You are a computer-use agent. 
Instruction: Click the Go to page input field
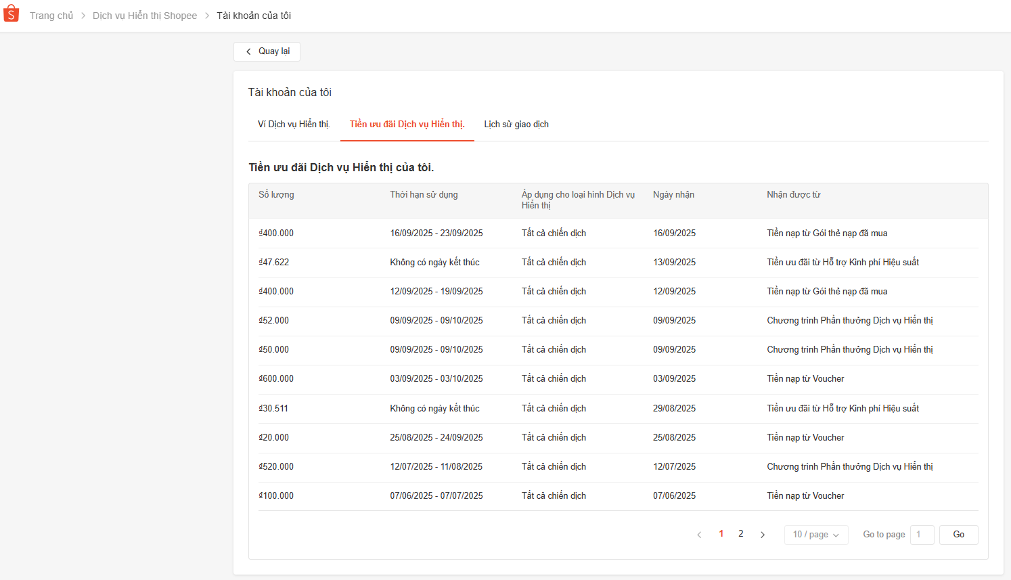click(x=922, y=535)
